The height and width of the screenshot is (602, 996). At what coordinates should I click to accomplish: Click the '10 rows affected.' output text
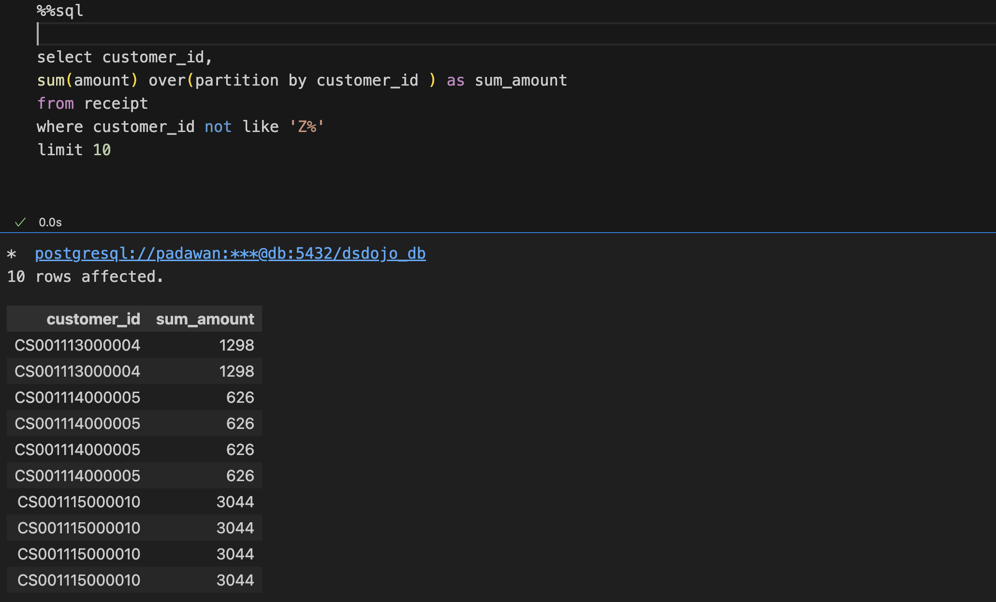click(85, 277)
